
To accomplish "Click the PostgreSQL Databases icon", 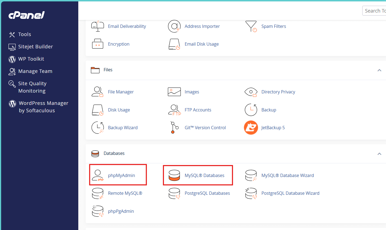I will [x=174, y=193].
